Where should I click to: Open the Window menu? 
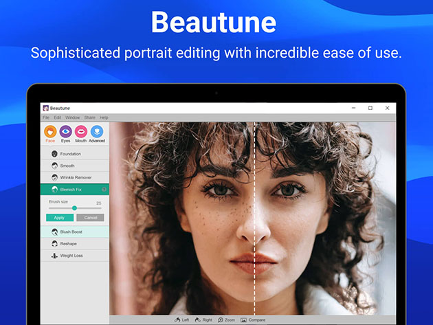click(73, 117)
